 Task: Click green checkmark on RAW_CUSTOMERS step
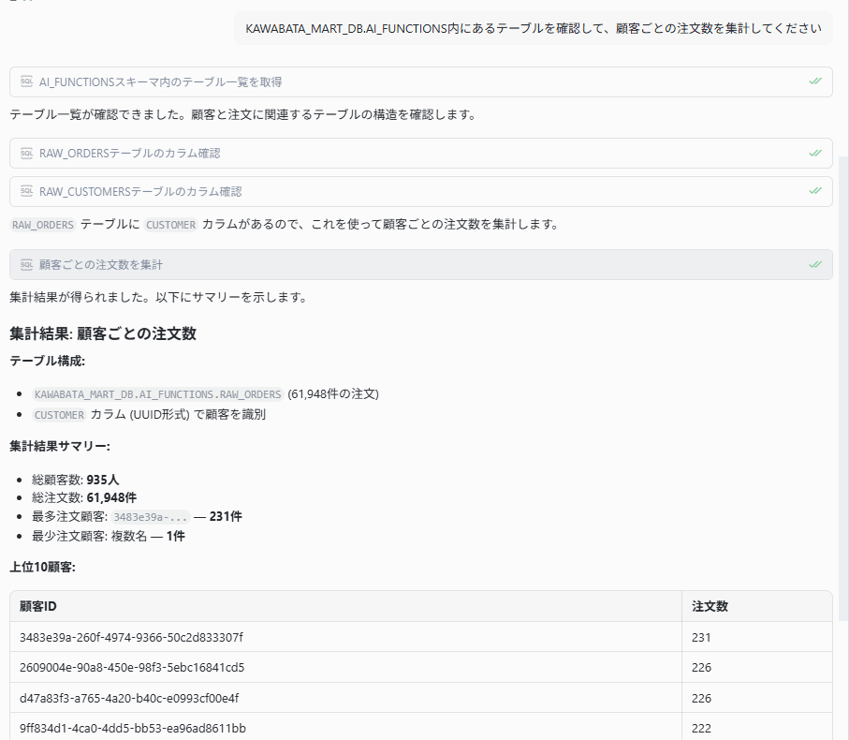click(x=815, y=191)
